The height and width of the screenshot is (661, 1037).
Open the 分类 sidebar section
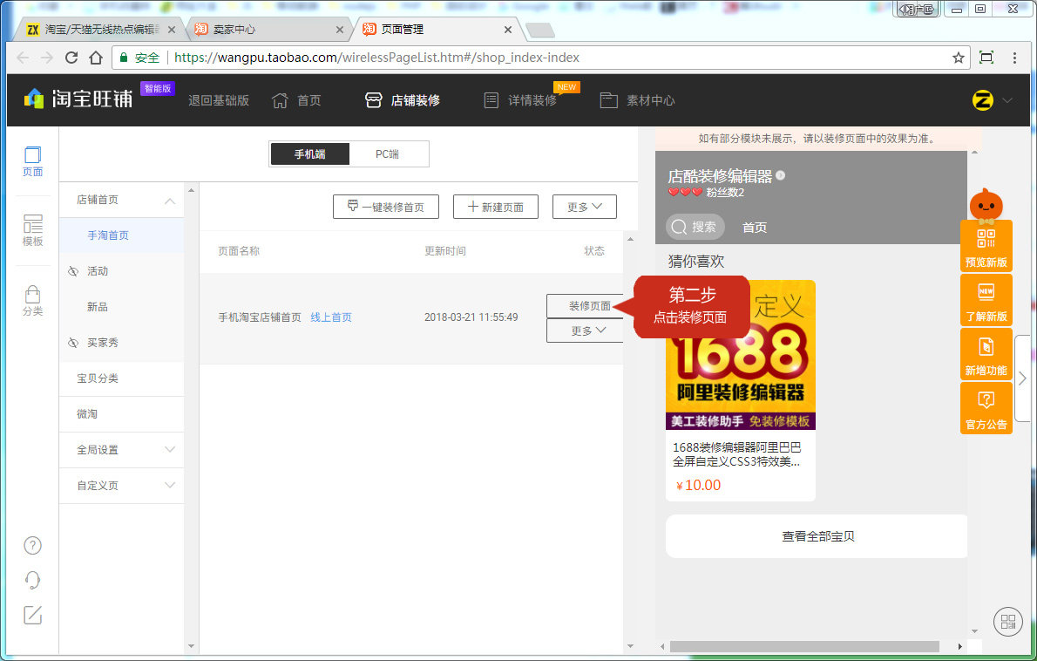click(32, 300)
